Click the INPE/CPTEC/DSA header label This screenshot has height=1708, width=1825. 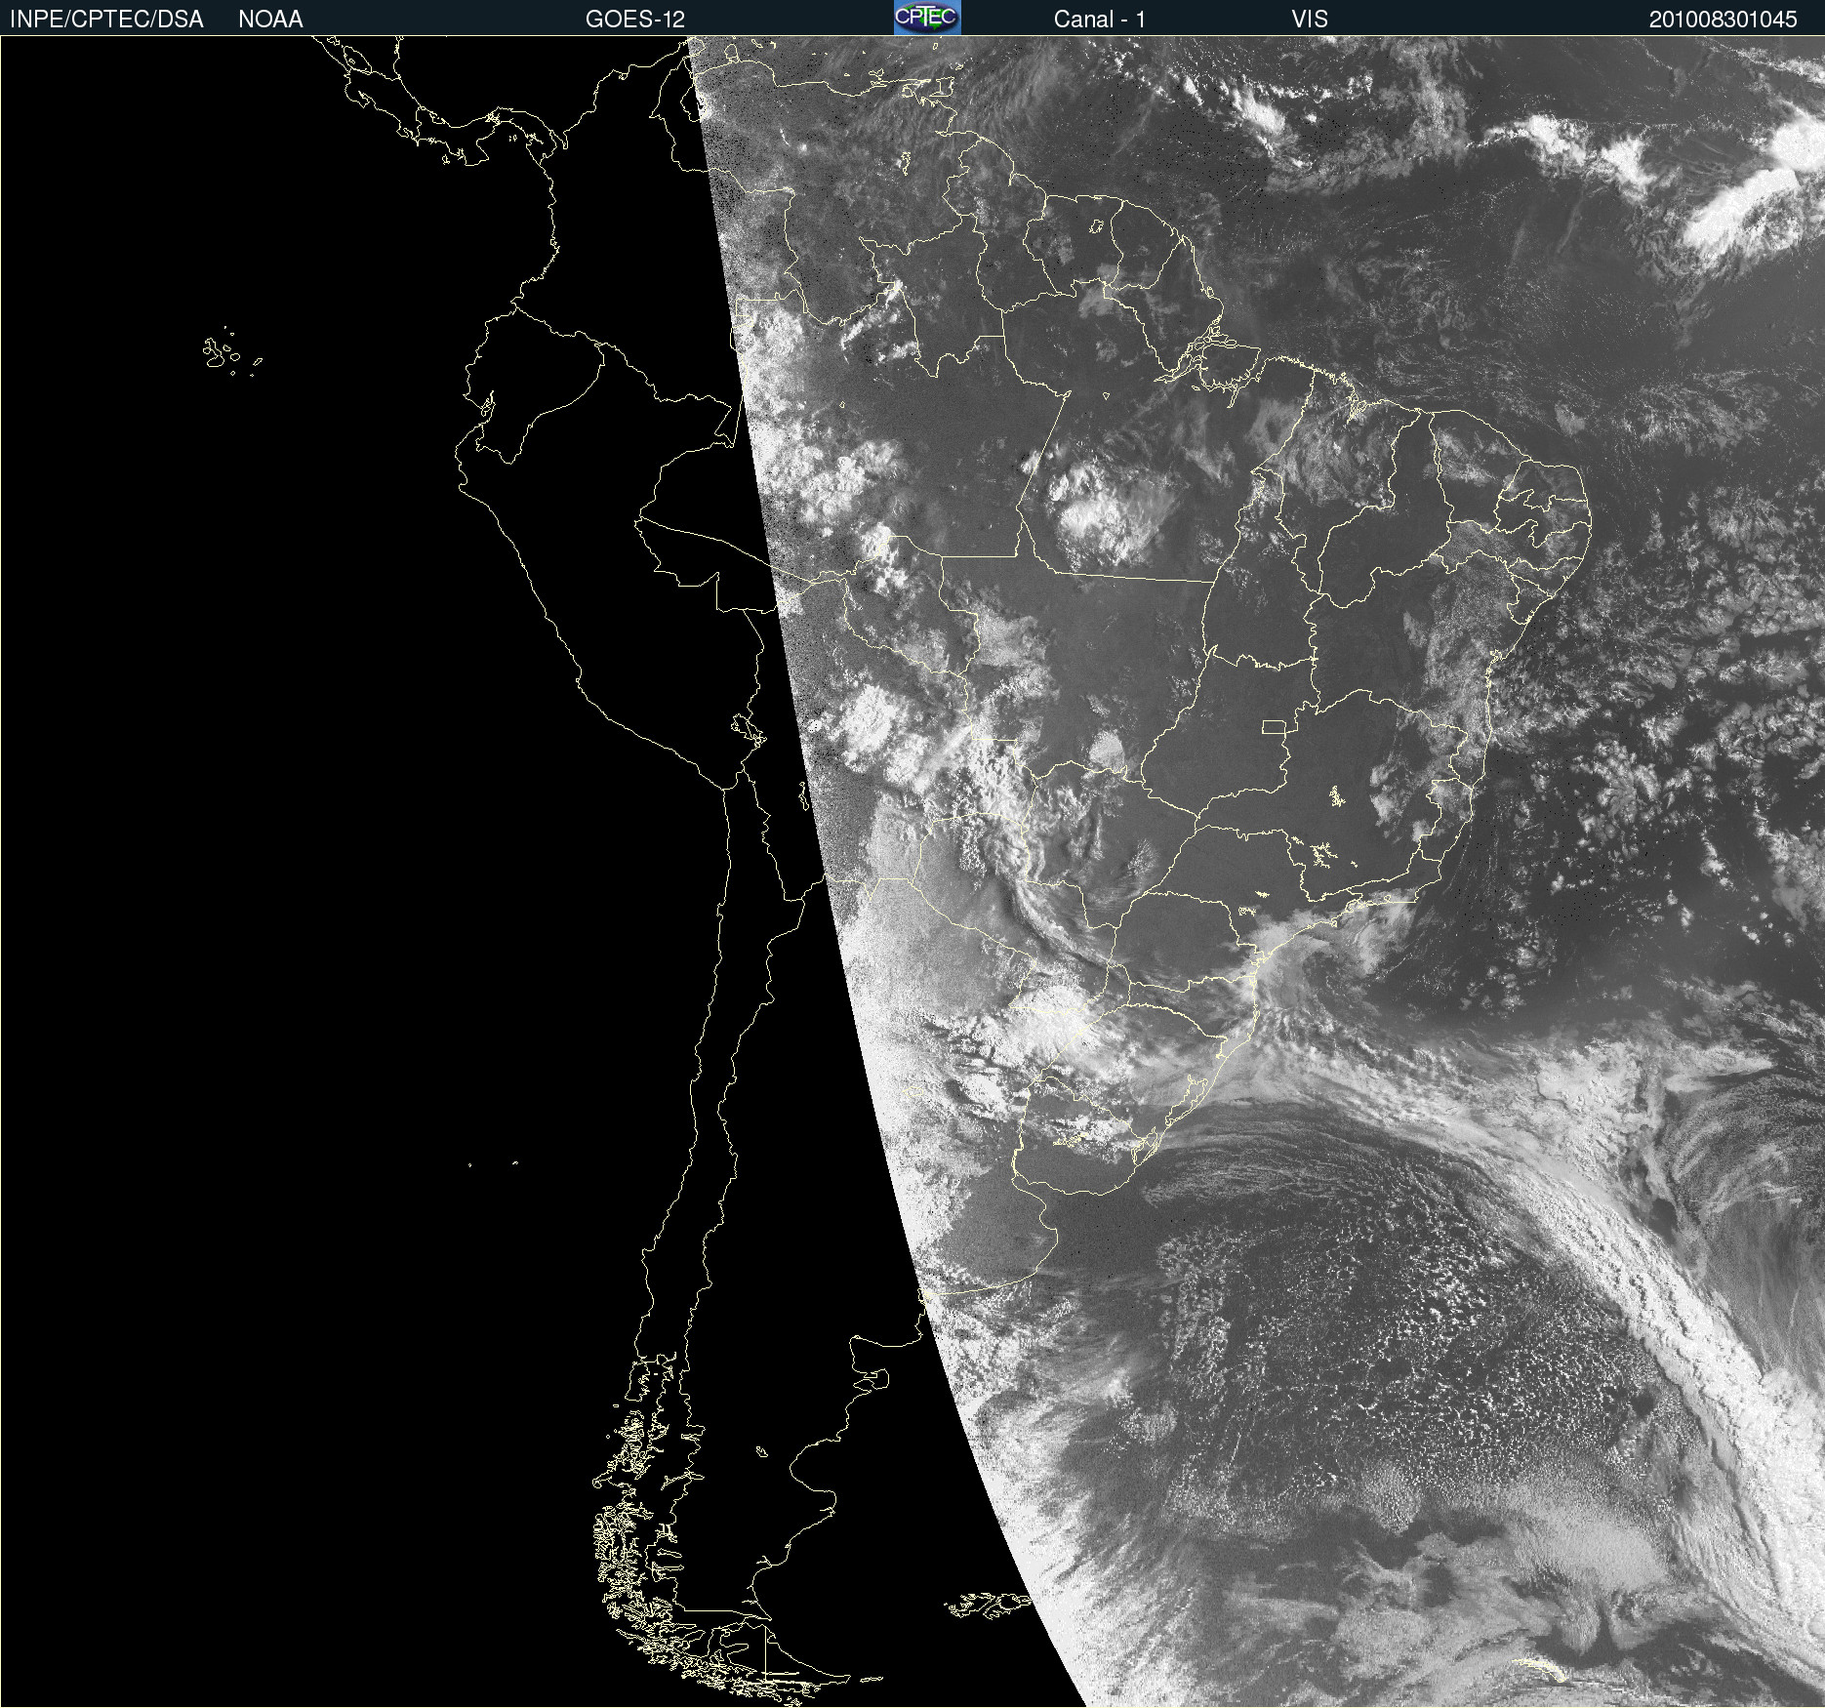coord(106,20)
